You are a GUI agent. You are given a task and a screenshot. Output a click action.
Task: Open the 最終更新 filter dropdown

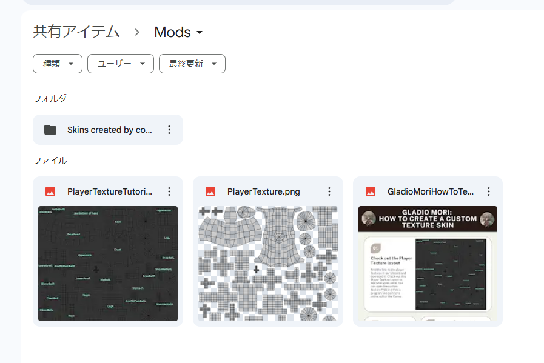(x=192, y=64)
